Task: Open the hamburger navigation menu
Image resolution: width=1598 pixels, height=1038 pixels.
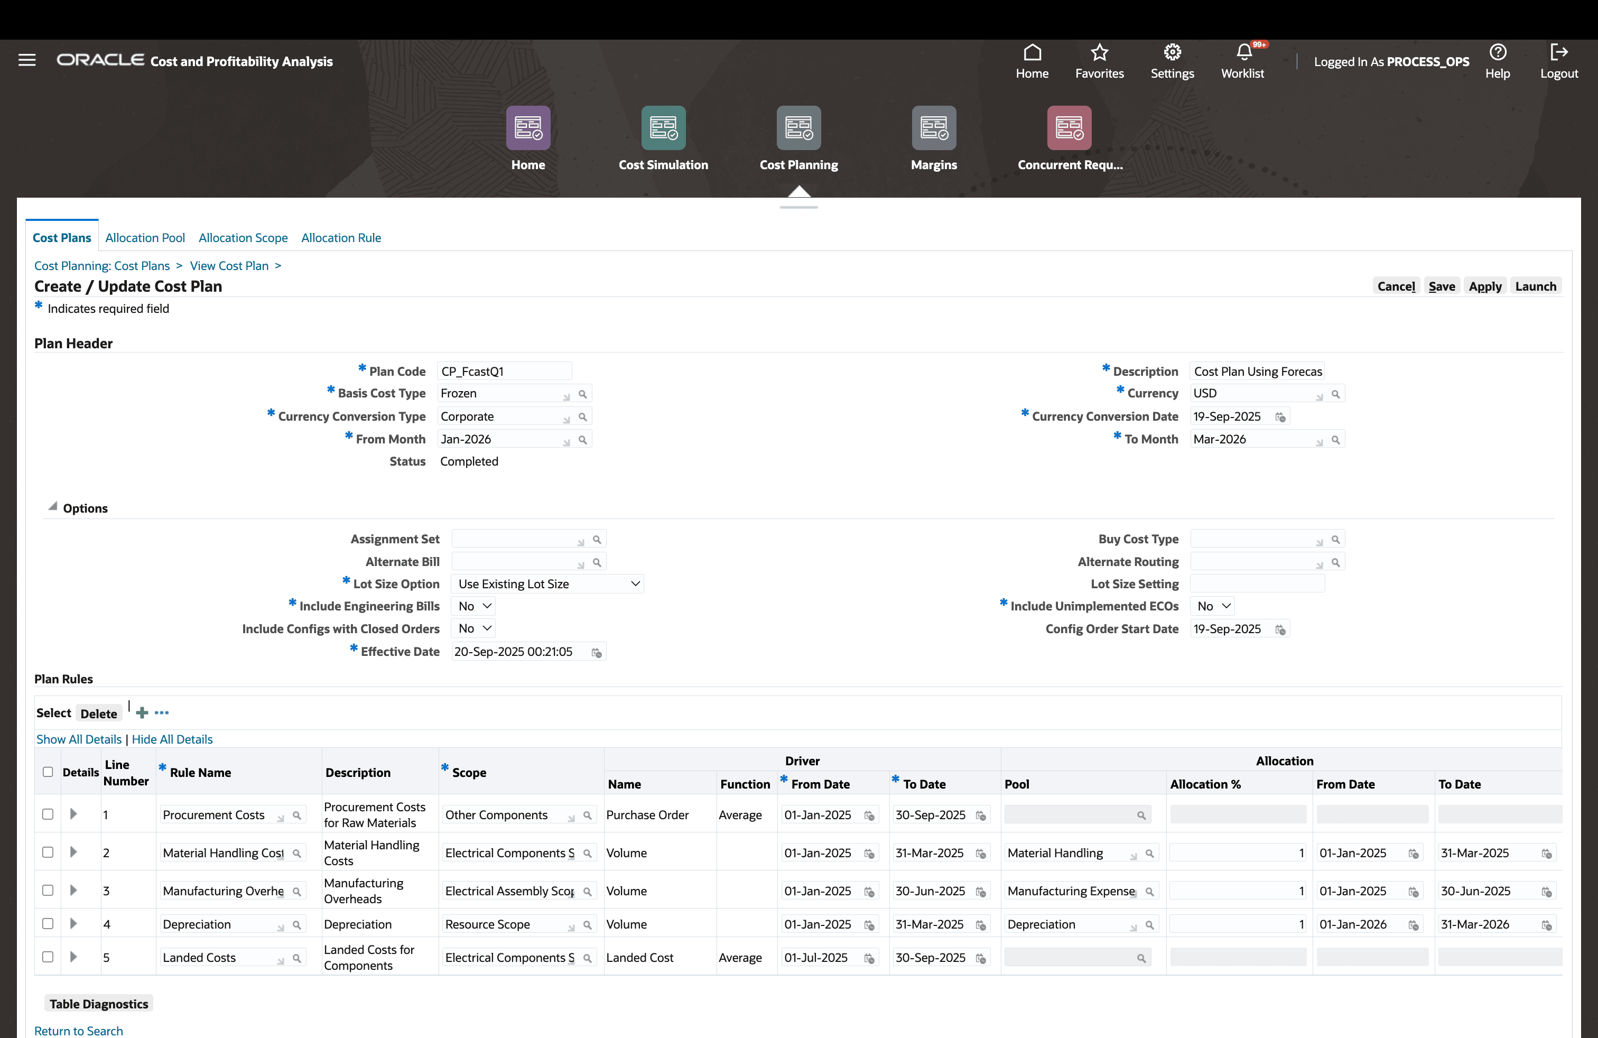Action: pos(27,60)
